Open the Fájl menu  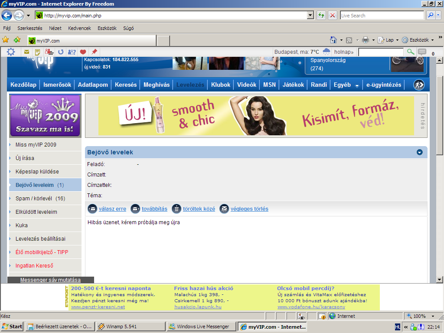click(7, 28)
